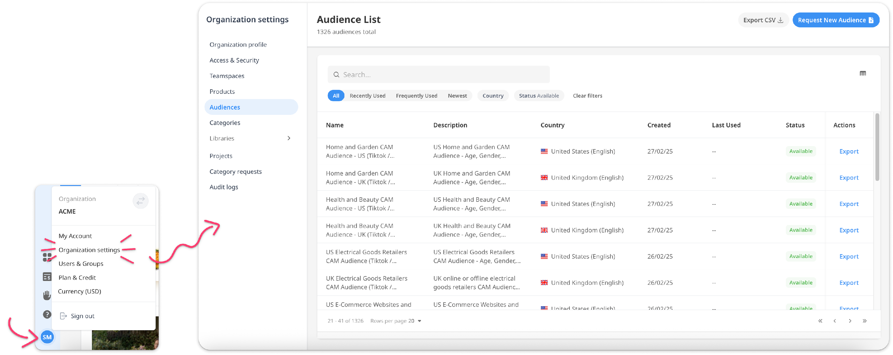Open Category requests page

pyautogui.click(x=235, y=171)
